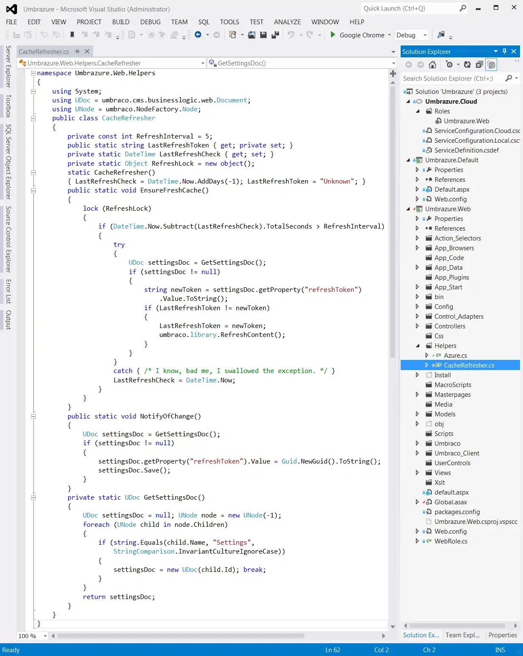This screenshot has height=656, width=523.
Task: Click into the Search Solution Explorer field
Action: click(452, 78)
